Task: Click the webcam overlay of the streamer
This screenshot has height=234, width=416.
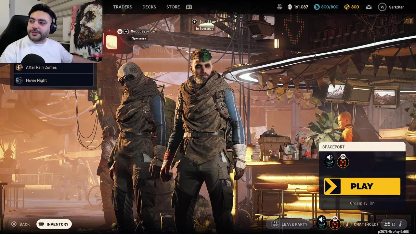Action: click(x=51, y=32)
